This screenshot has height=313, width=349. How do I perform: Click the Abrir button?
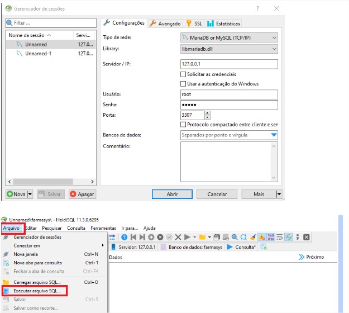pyautogui.click(x=173, y=195)
